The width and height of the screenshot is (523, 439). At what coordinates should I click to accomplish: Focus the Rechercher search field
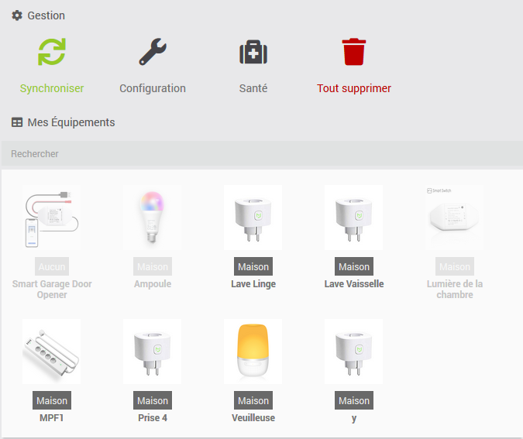coord(262,153)
